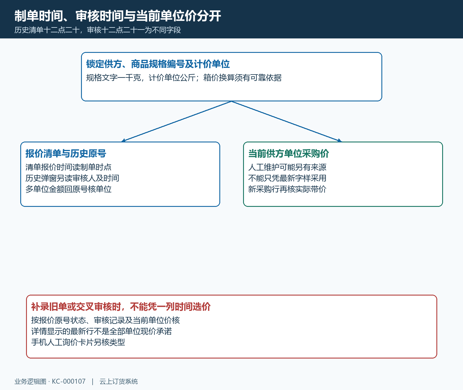Click the red heading "补录旧单或交叉审核时，不能凭一列时间选价"

121,307
